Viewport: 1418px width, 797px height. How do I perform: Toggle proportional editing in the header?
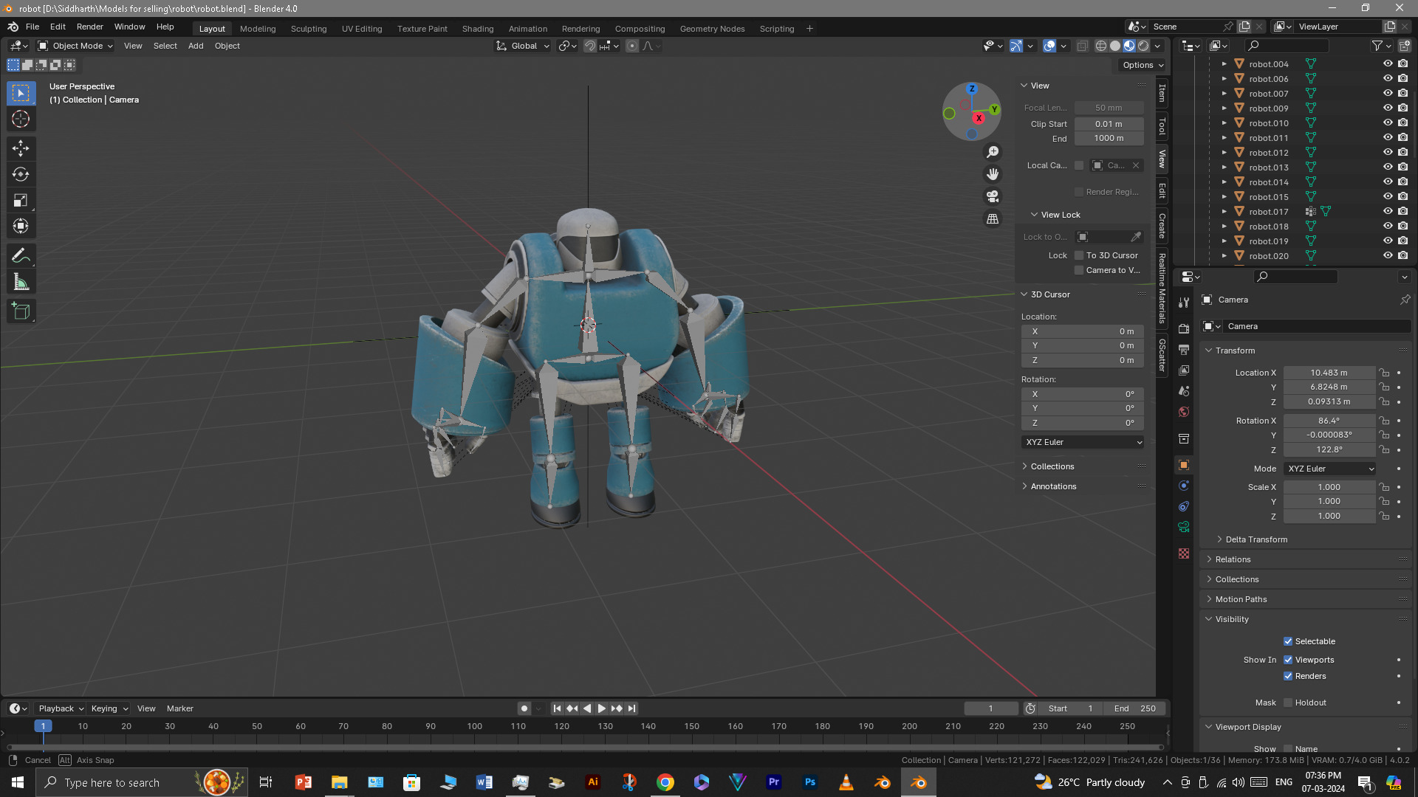(x=632, y=46)
